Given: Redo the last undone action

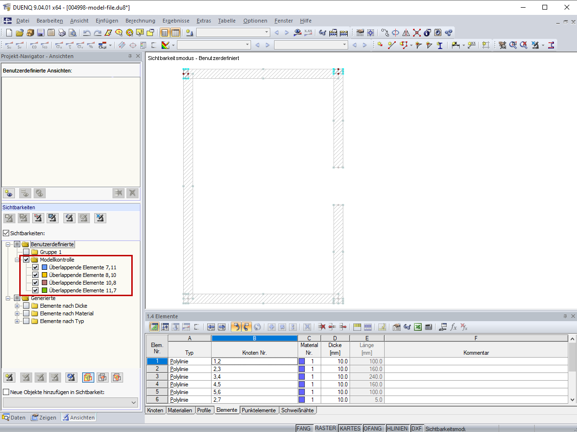Looking at the screenshot, I should tap(98, 33).
